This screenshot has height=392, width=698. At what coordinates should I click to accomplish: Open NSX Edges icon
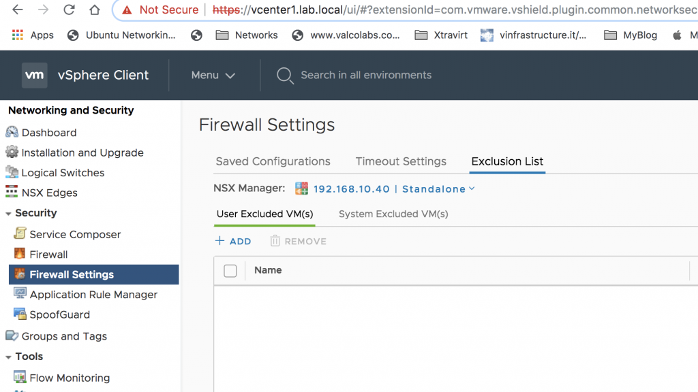tap(12, 192)
